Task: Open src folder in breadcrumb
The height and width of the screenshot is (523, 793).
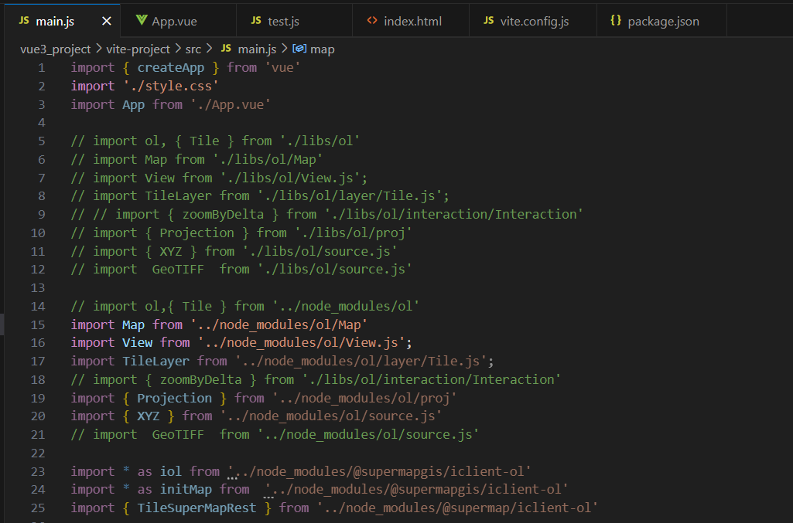Action: pos(193,49)
